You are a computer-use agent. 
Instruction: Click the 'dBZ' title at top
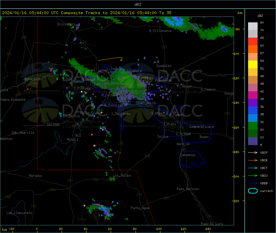pyautogui.click(x=138, y=5)
